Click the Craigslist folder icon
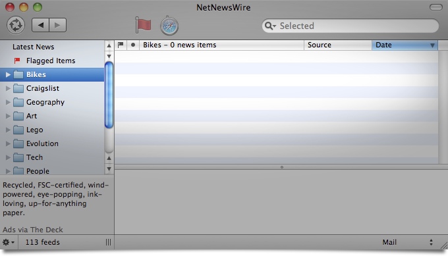This screenshot has height=256, width=448. point(18,88)
